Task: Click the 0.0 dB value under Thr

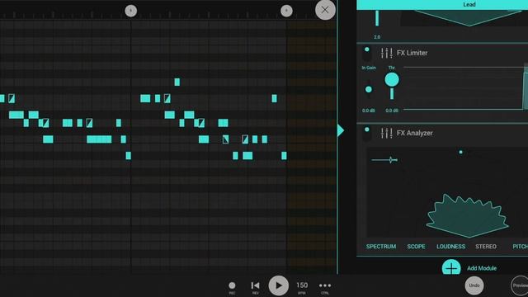Action: click(x=392, y=111)
